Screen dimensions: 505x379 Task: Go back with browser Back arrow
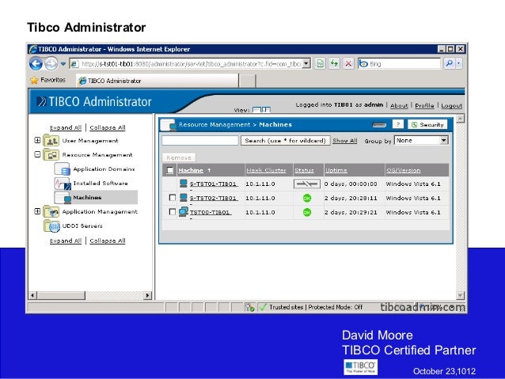point(36,64)
